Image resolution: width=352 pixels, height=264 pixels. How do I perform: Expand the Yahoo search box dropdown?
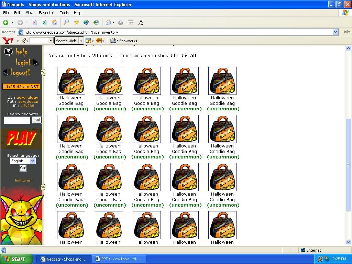click(x=51, y=41)
